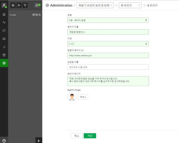The width and height of the screenshot is (179, 143).
Task: Open the layers/properties stack icon
Action: click(x=13, y=5)
